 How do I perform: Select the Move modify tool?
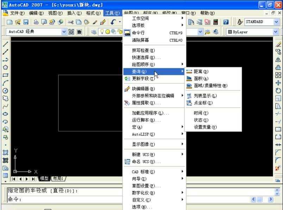coord(278,83)
